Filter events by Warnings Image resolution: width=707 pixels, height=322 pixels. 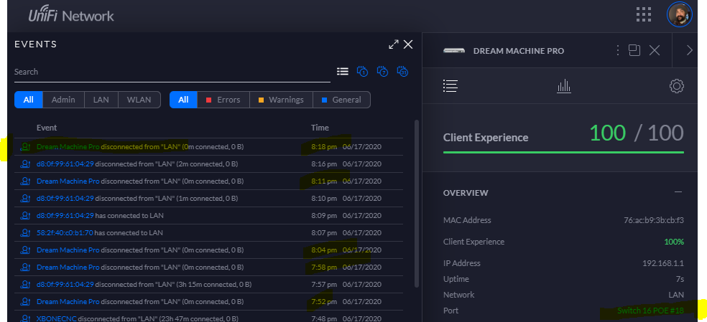(x=281, y=100)
